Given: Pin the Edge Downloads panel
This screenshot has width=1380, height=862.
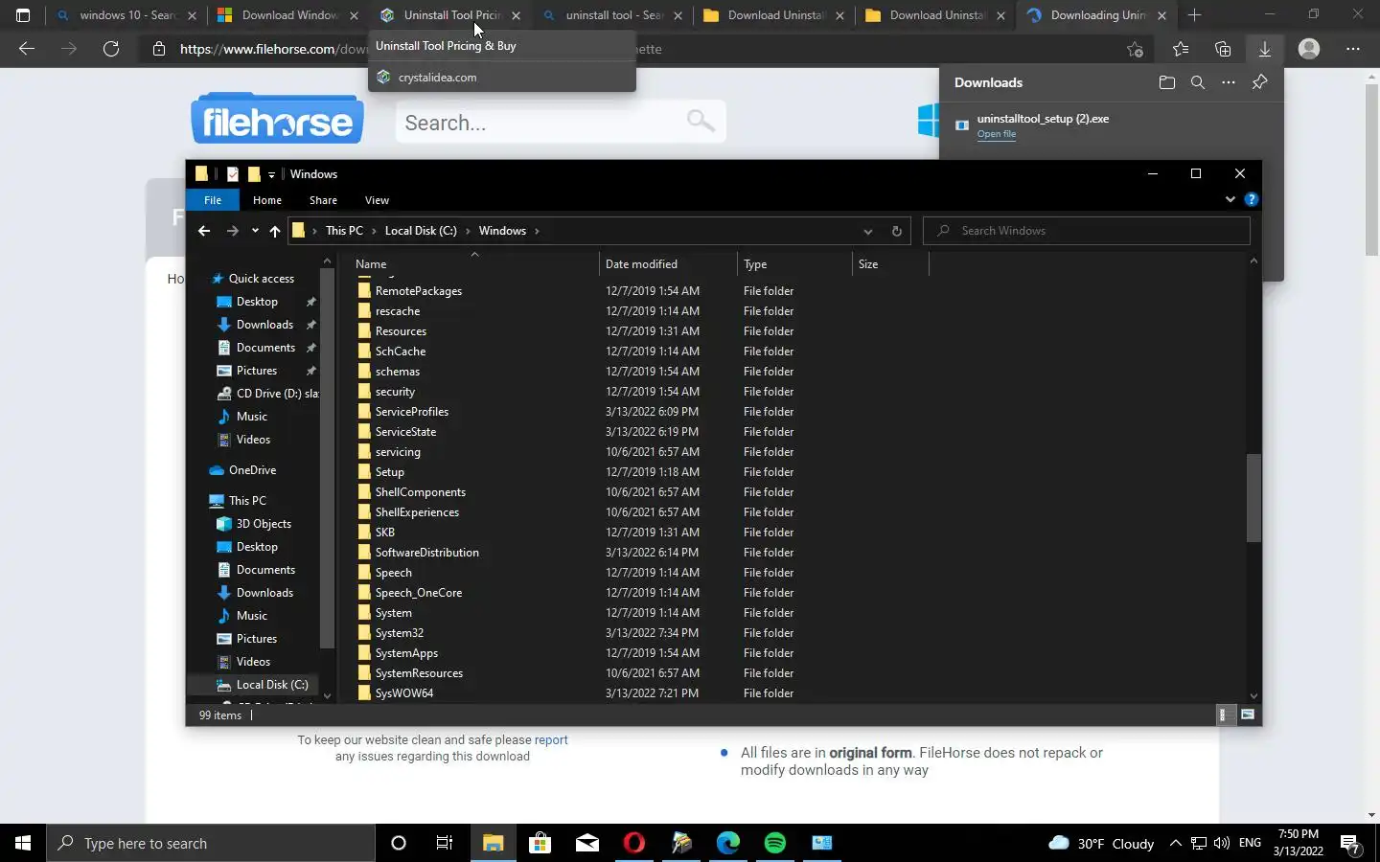Looking at the screenshot, I should point(1259,82).
